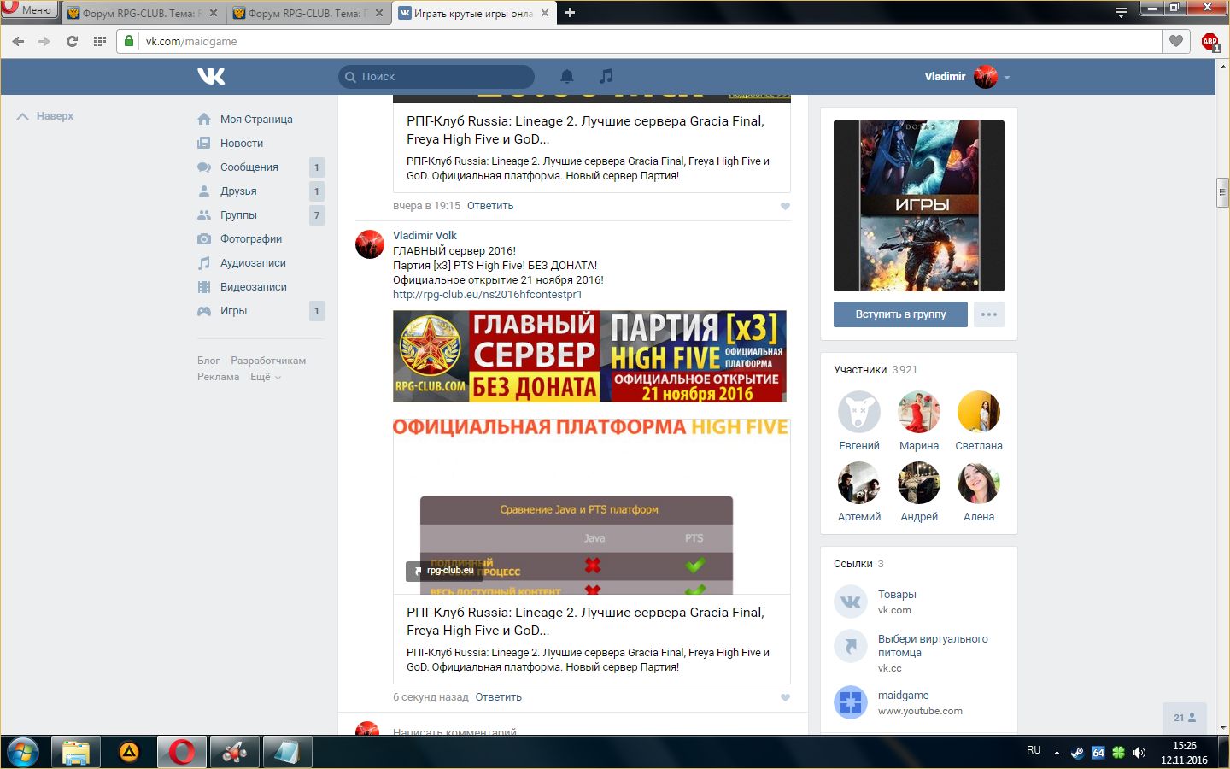Open the three-dots group actions menu
This screenshot has height=769, width=1230.
click(988, 314)
